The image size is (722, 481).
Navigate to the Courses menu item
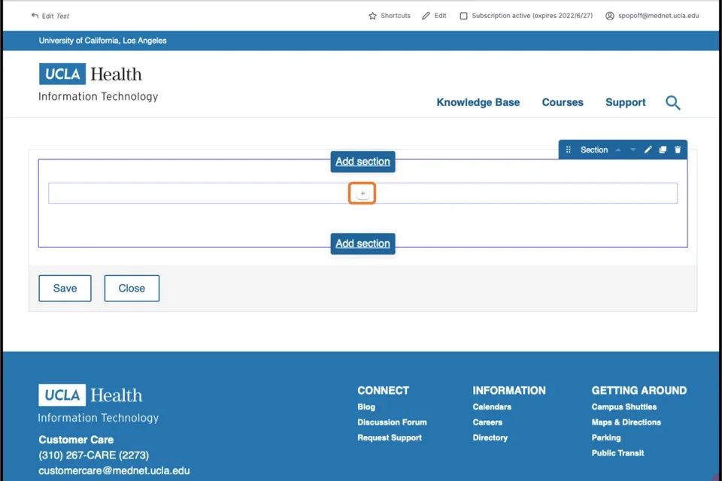(562, 102)
